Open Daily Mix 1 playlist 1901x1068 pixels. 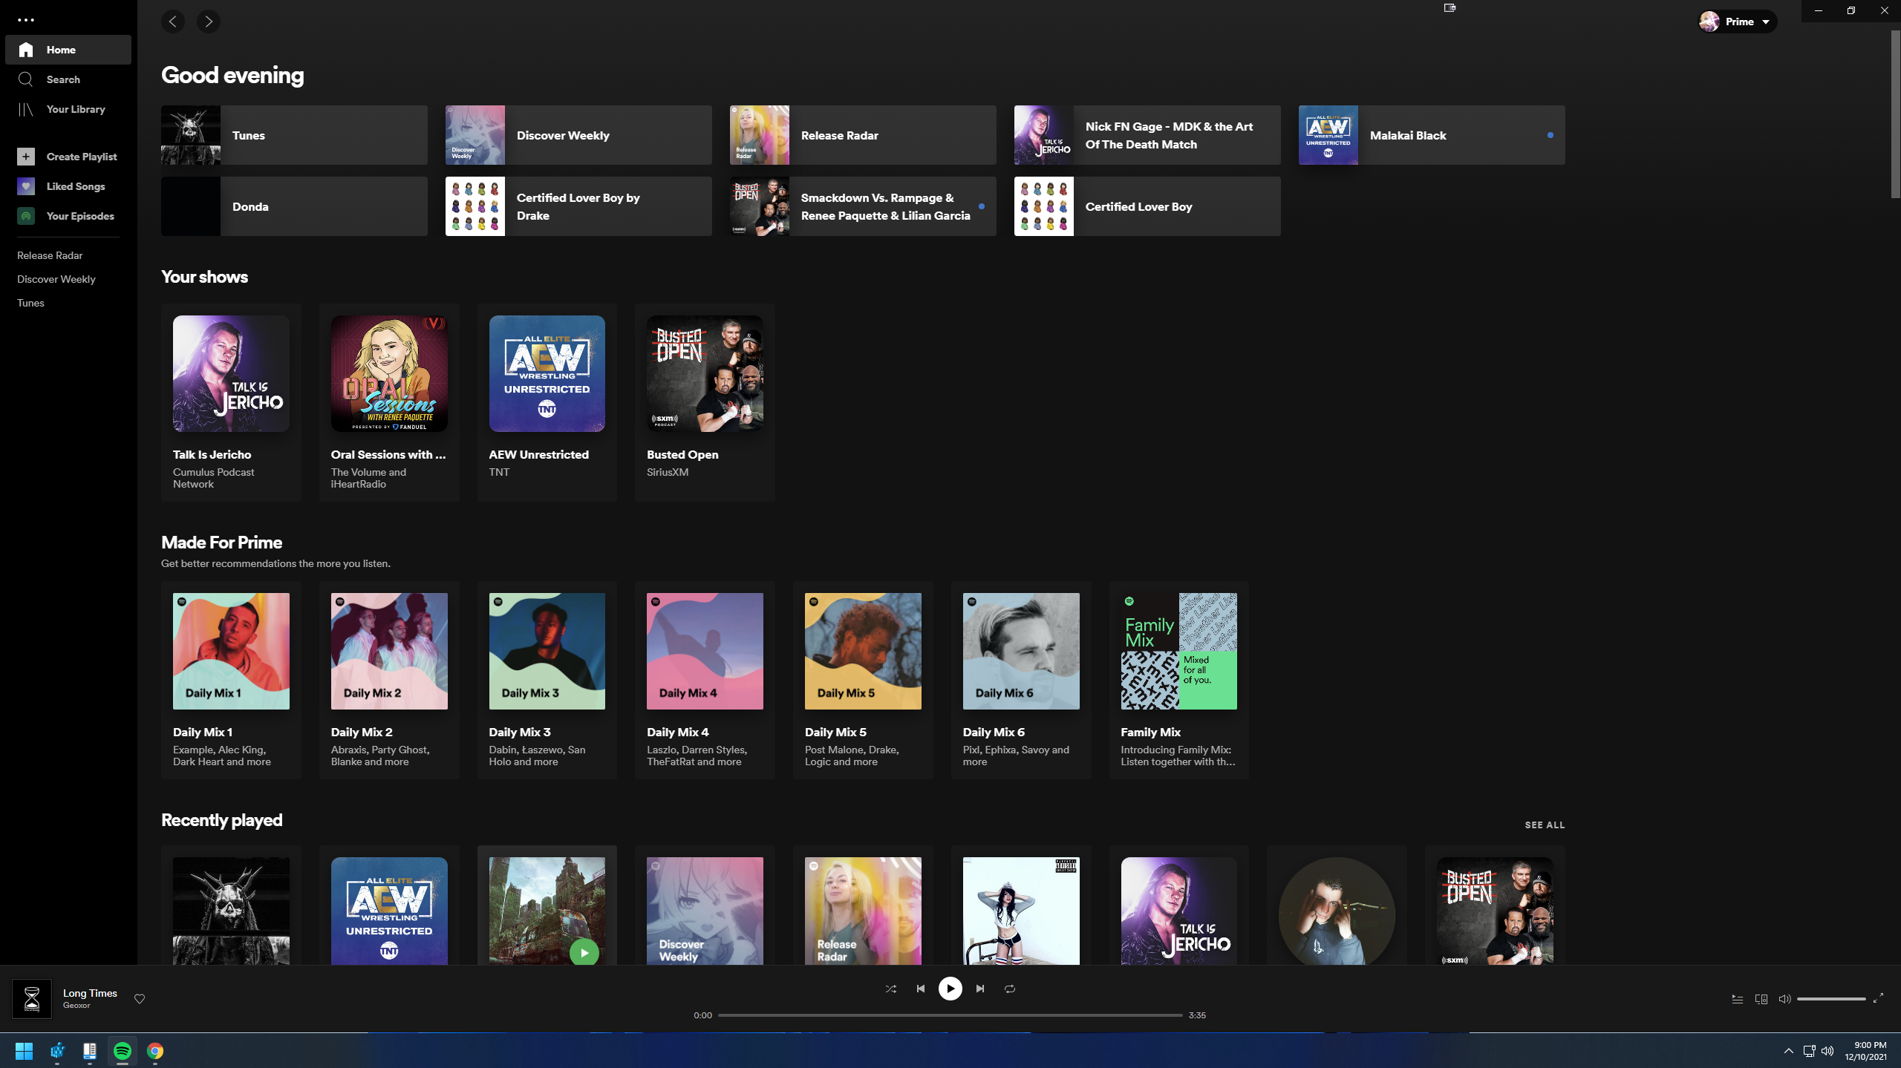click(231, 680)
